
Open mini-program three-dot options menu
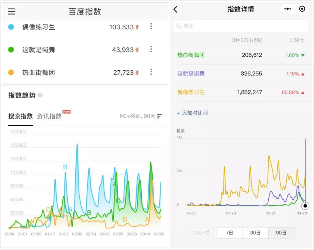288,9
